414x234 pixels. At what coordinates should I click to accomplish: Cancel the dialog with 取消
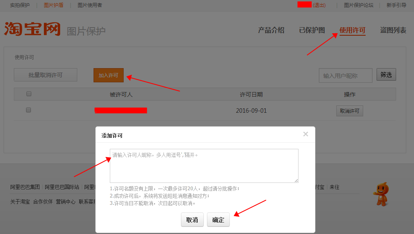coord(192,219)
